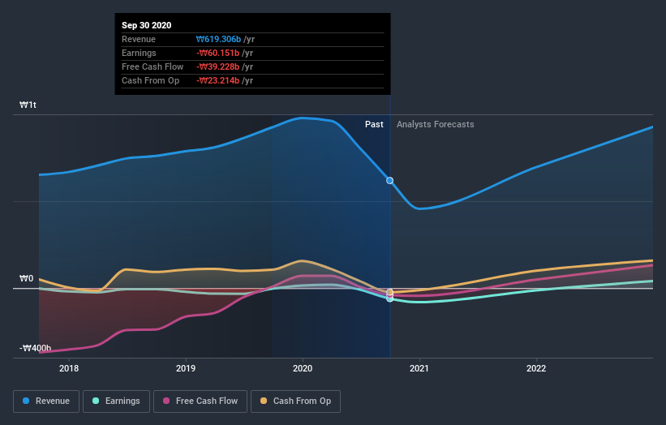Click the 'Analysts Forecasts' label

tap(436, 124)
